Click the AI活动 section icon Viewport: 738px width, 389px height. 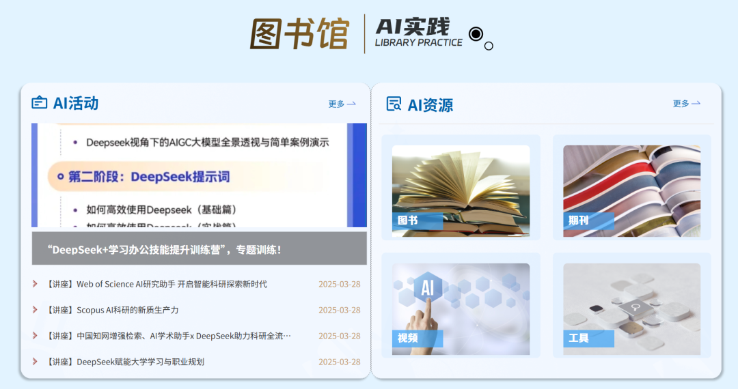click(39, 103)
